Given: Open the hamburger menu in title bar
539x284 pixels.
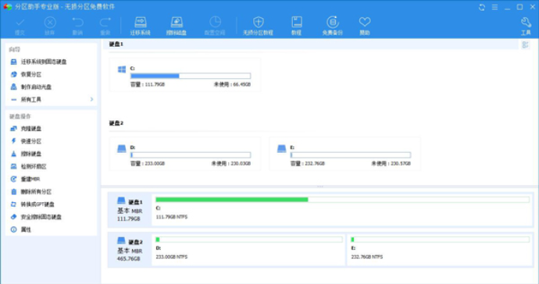Looking at the screenshot, I should [494, 7].
